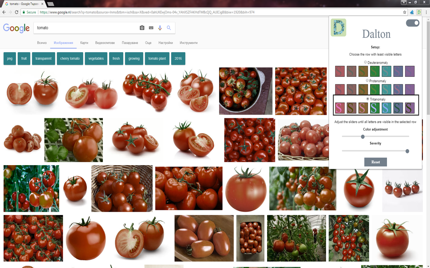Click the browser forward arrow
The height and width of the screenshot is (268, 430).
[x=10, y=12]
